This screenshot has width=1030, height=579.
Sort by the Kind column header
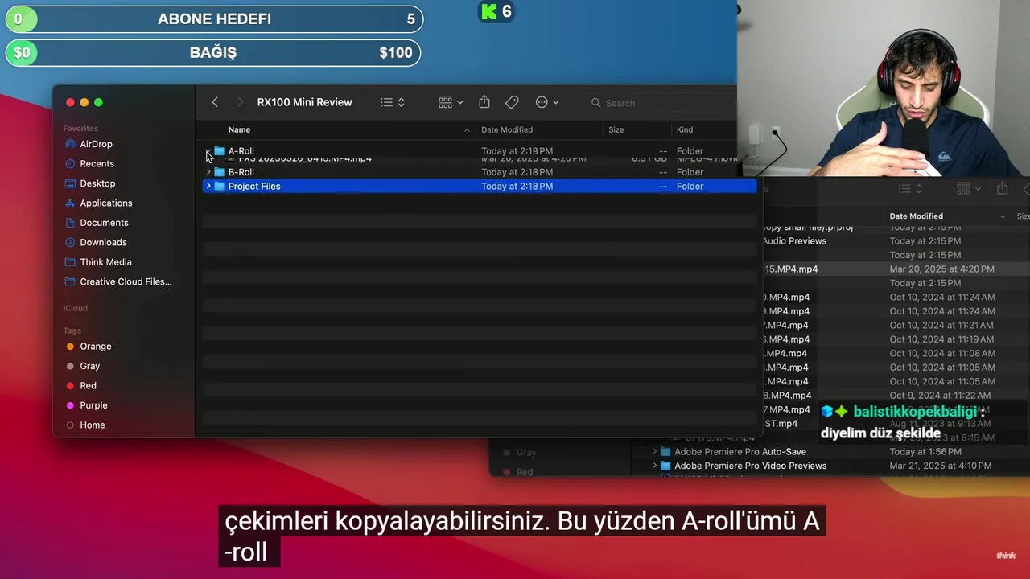685,129
